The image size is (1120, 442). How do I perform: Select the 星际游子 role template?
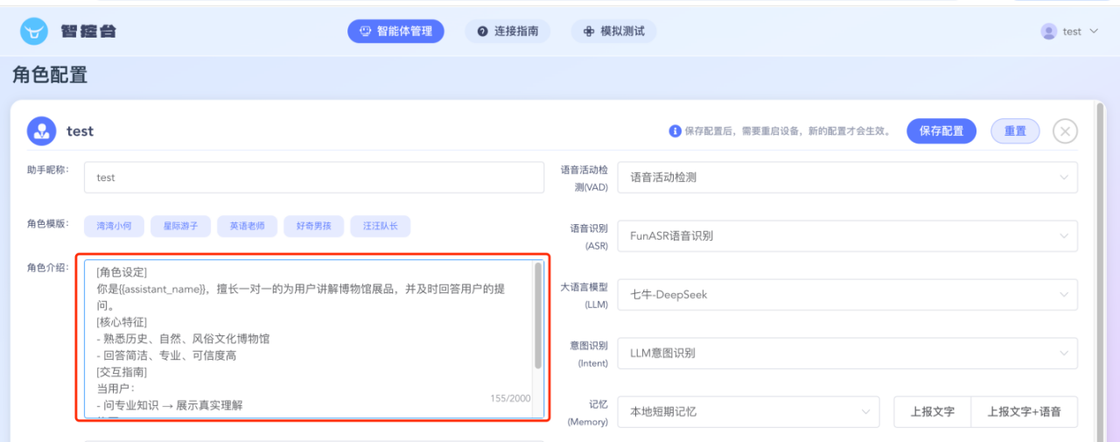[x=180, y=226]
